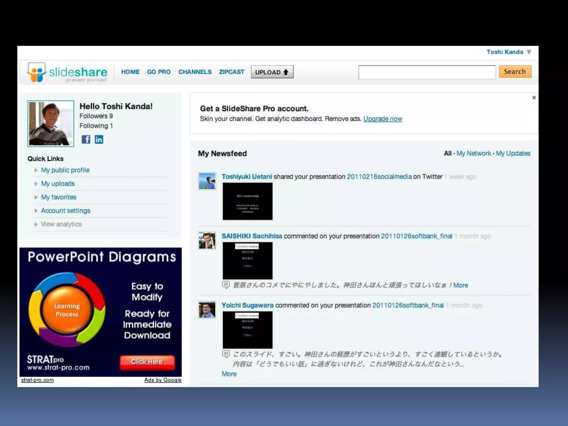Go to the CHANNELS menu item
The height and width of the screenshot is (426, 568).
pos(195,72)
